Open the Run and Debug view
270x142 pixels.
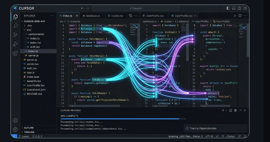[15, 44]
